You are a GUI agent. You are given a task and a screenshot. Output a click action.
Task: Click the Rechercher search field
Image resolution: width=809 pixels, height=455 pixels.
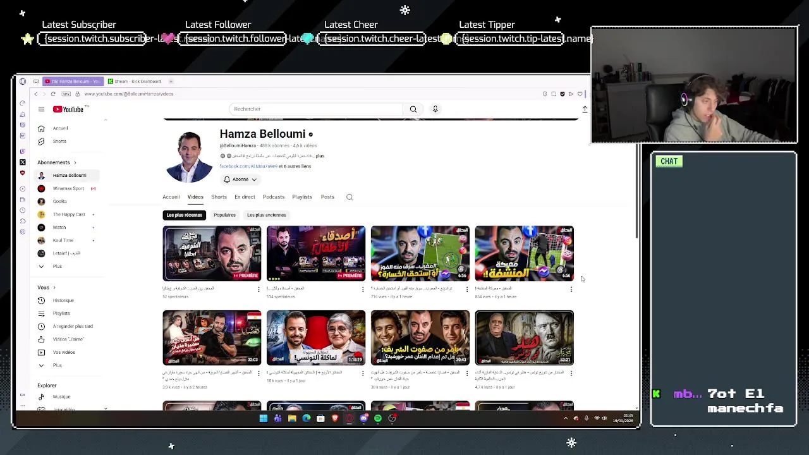[316, 109]
